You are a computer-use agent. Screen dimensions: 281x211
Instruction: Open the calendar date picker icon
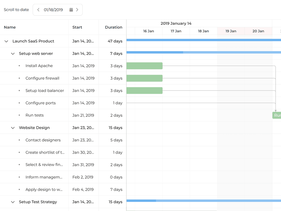pyautogui.click(x=71, y=10)
